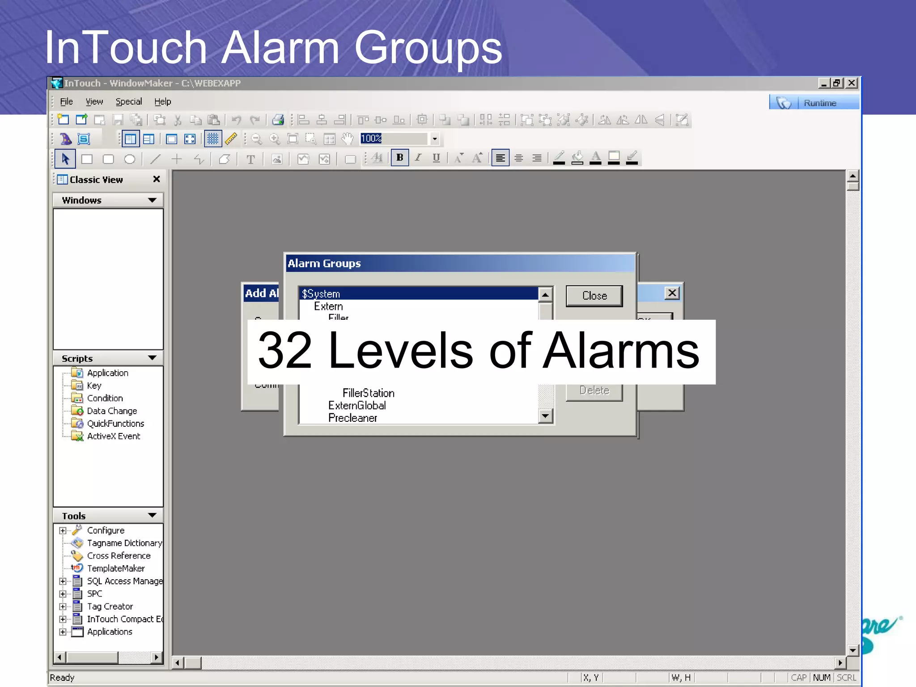
Task: Select the Bitmap image tool
Action: pos(277,159)
